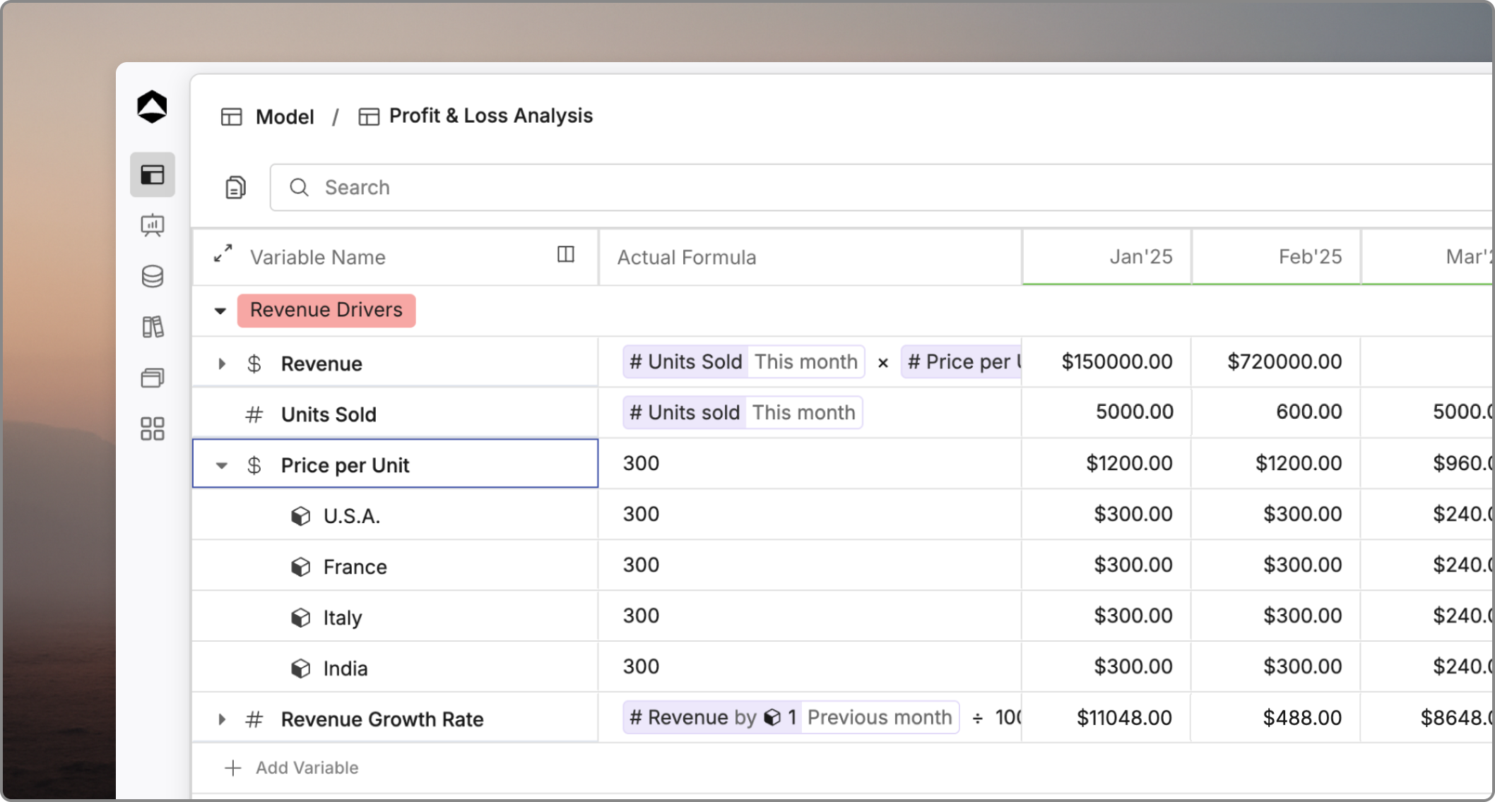Open the library books sidebar icon
Image resolution: width=1495 pixels, height=802 pixels.
[153, 327]
